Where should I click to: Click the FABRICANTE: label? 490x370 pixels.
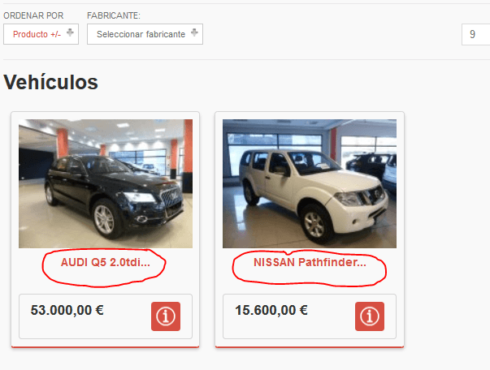click(114, 15)
